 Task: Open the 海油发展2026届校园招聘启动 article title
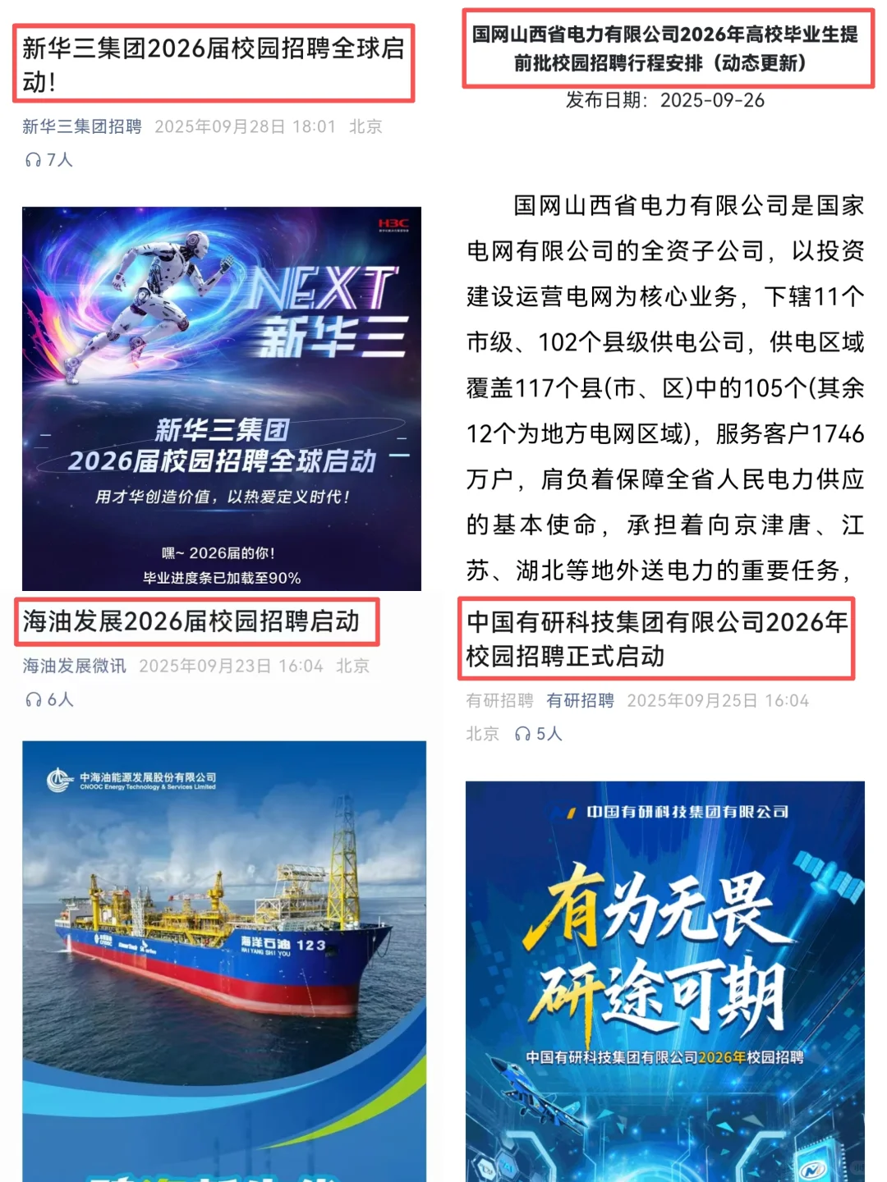point(191,621)
